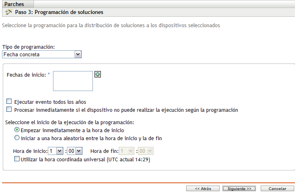
Task: Toggle Utilizar la hora coordinada universal checkbox
Action: (17, 159)
